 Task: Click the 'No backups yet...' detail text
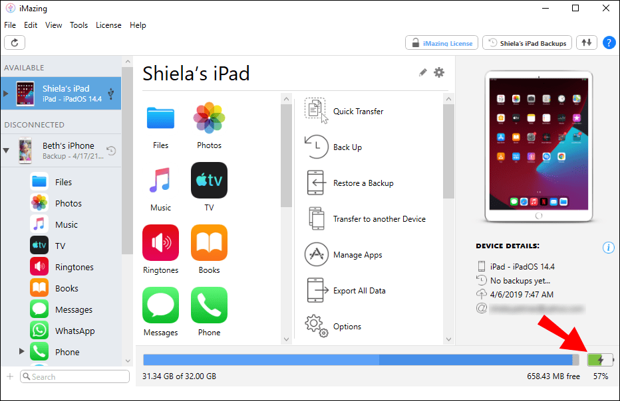point(520,281)
